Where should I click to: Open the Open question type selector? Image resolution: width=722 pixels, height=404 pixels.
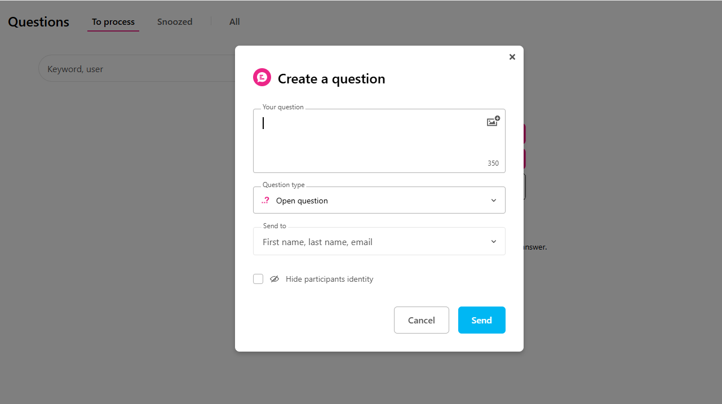(372, 201)
